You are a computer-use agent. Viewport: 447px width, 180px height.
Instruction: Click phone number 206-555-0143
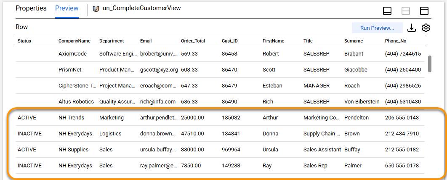coord(402,118)
